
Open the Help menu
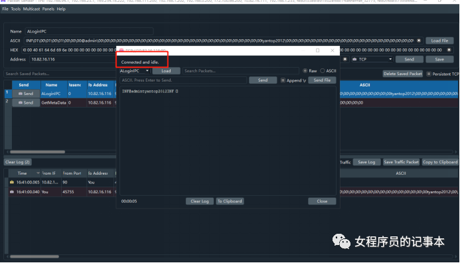tap(61, 9)
